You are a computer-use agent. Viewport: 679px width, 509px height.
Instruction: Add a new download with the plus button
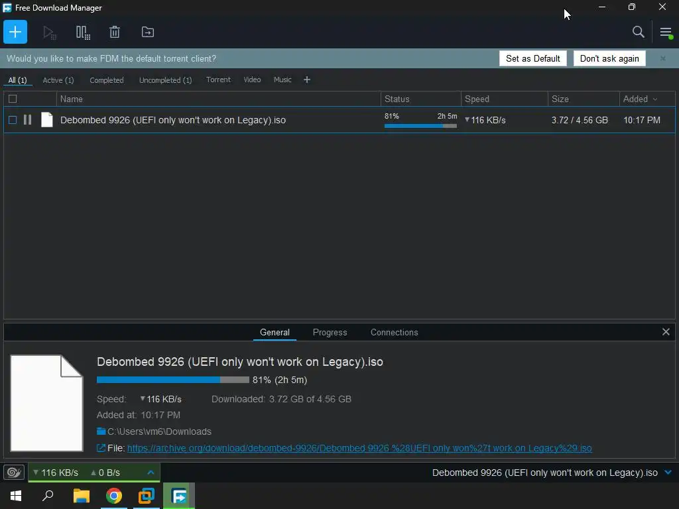tap(15, 32)
